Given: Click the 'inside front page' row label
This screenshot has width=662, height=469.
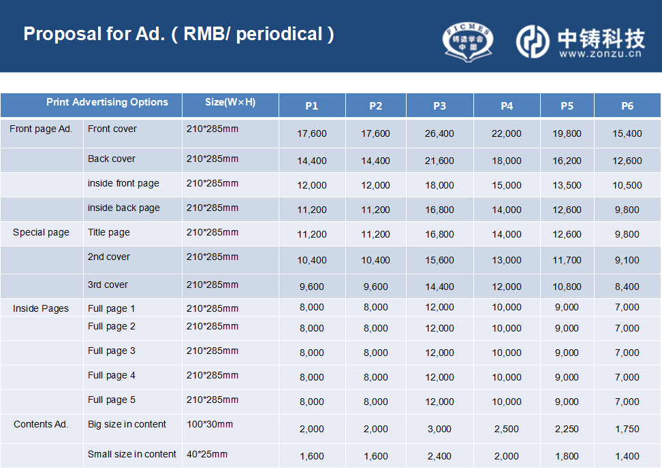Looking at the screenshot, I should click(x=123, y=183).
